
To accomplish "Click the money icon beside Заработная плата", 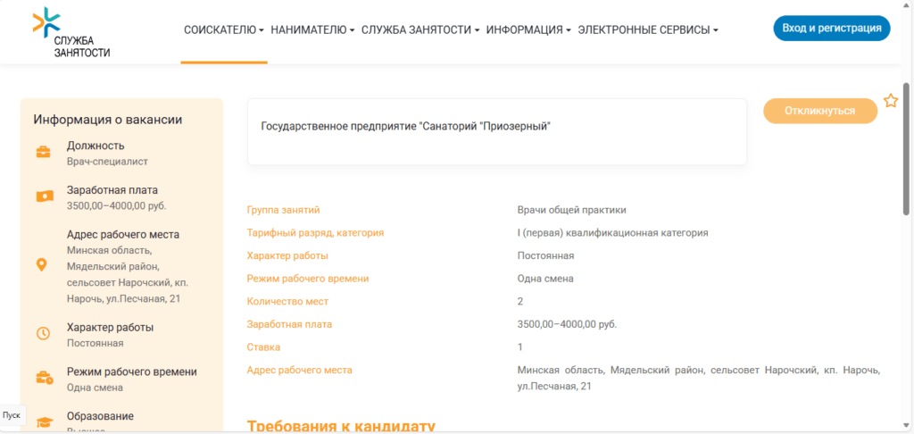I will click(x=43, y=197).
